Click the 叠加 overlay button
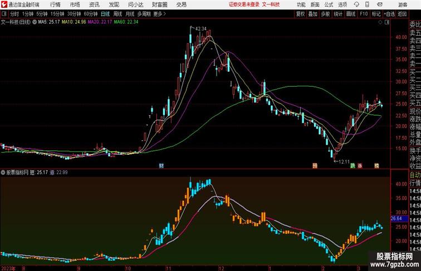Image resolution: width=421 pixels, height=271 pixels. click(313, 14)
